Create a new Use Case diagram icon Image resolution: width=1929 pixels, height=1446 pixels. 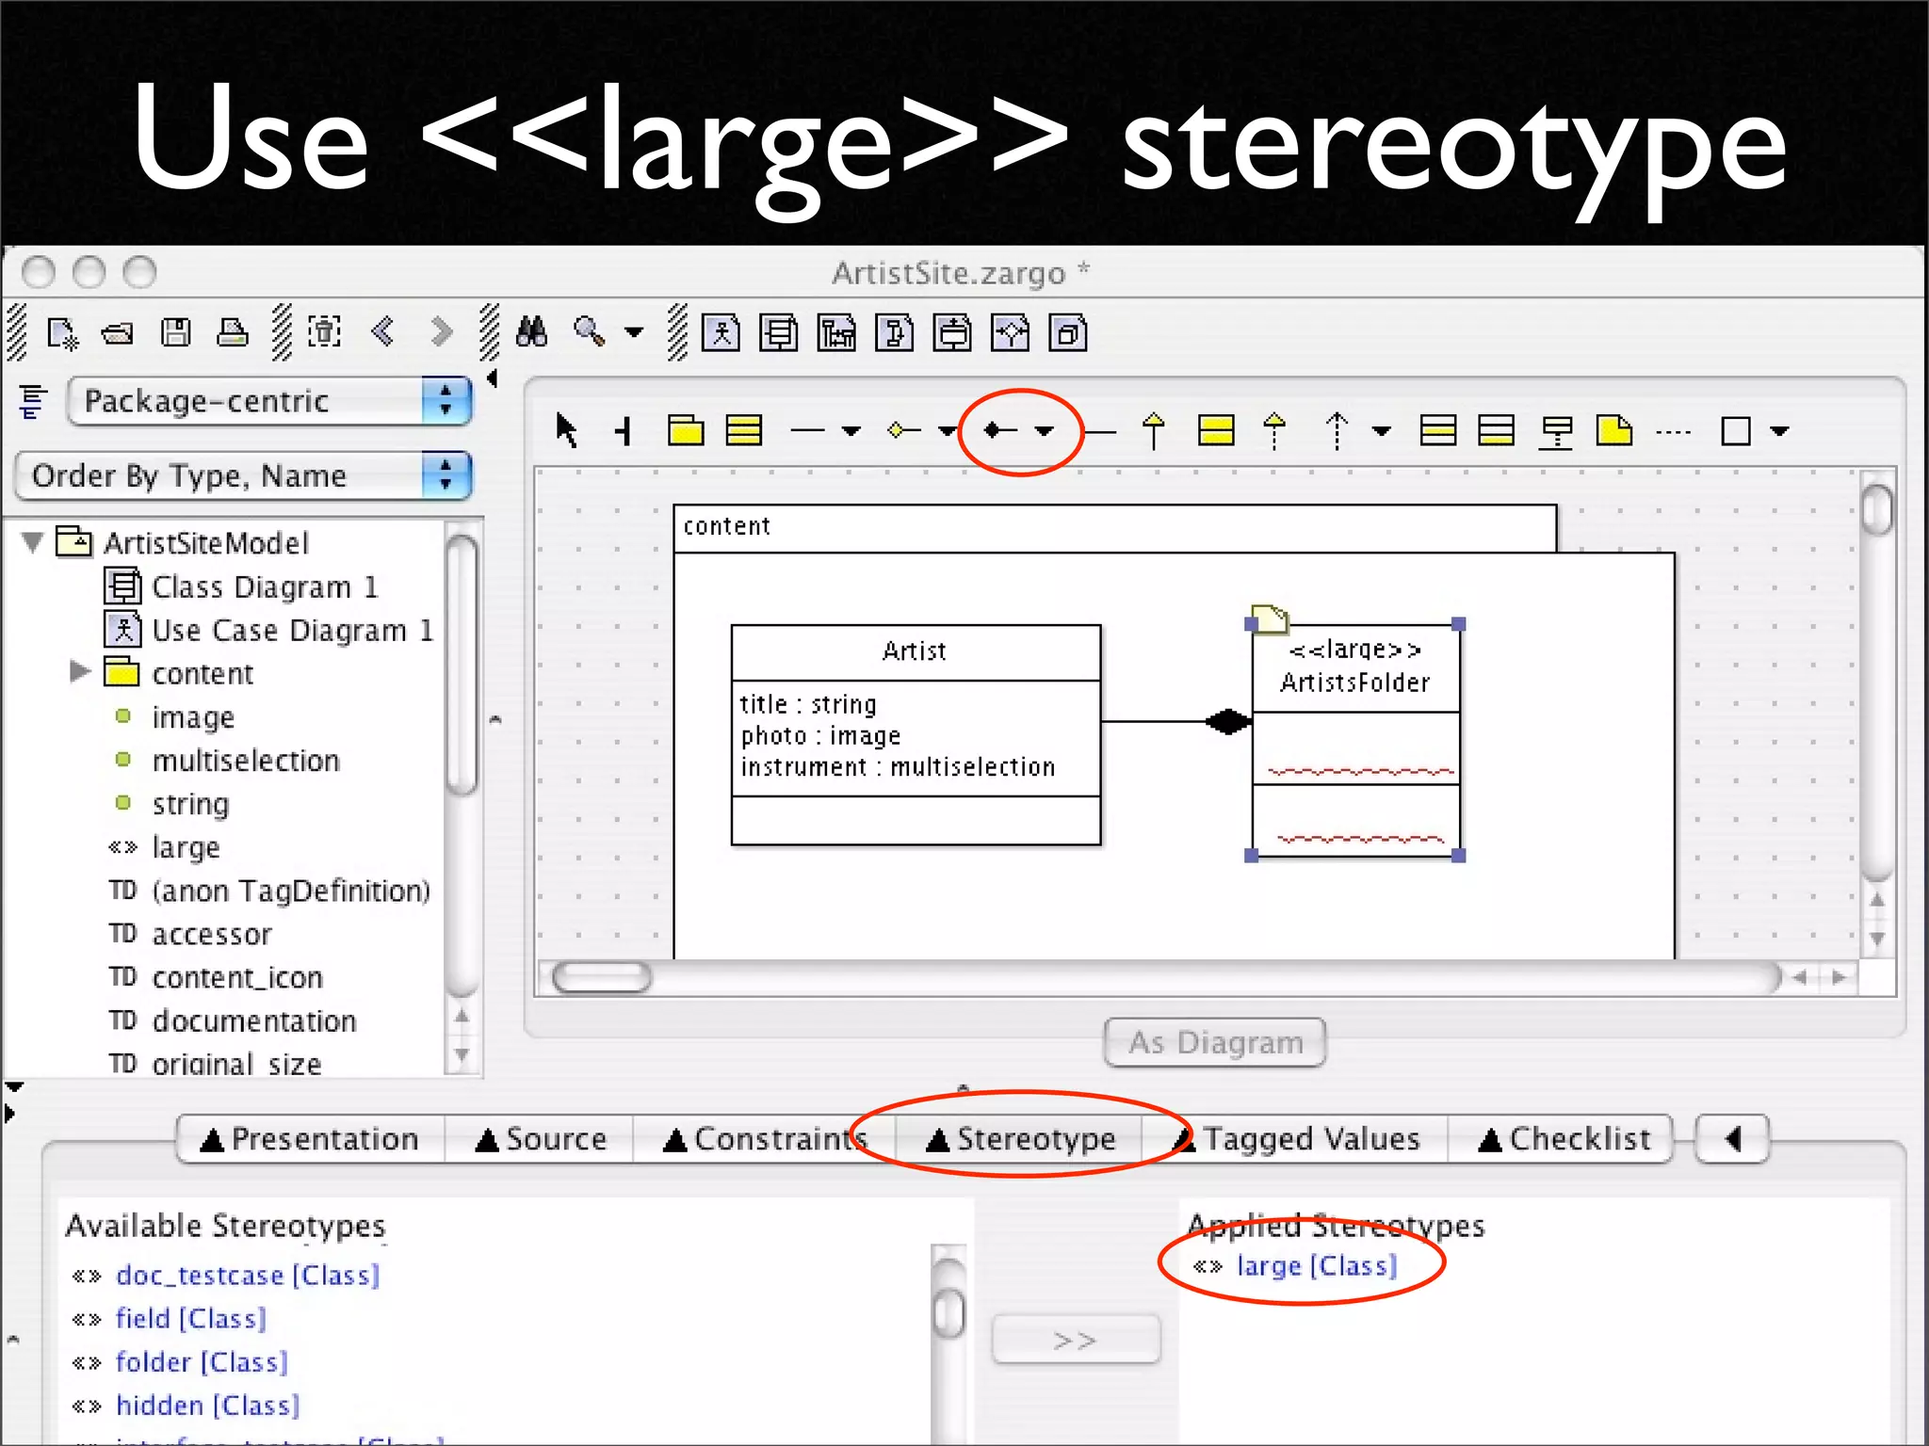click(x=721, y=333)
